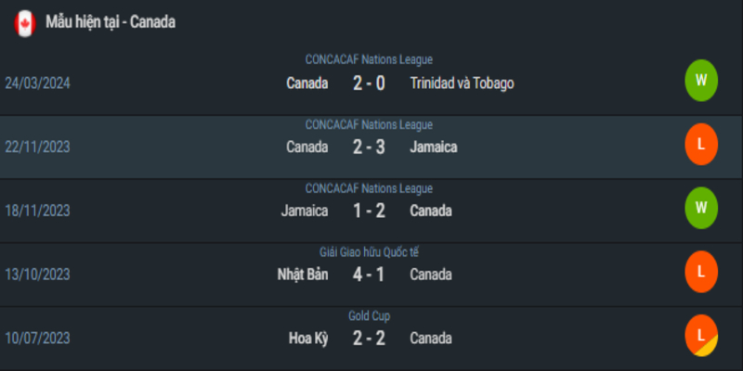Open the Gold Cup competition label
The image size is (743, 371).
click(x=369, y=316)
